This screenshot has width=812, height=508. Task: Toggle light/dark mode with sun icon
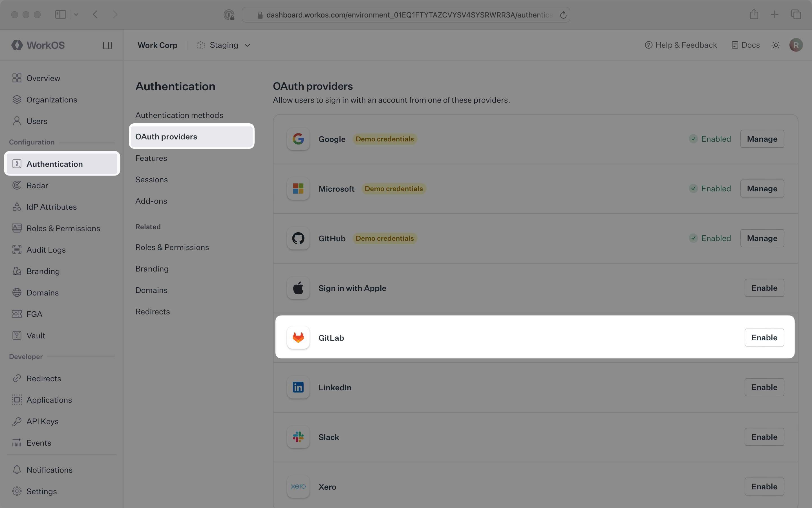[x=775, y=45]
